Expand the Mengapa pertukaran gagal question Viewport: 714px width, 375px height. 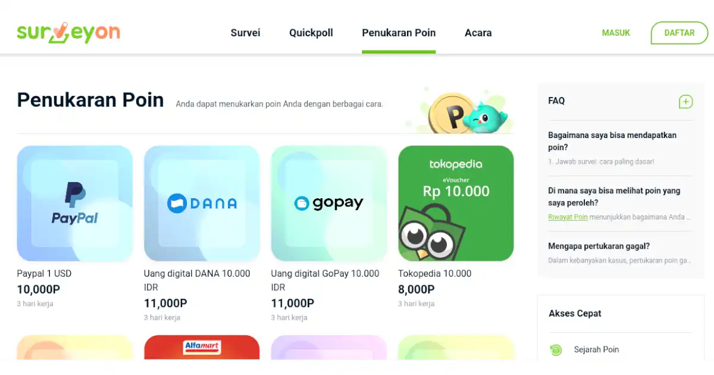coord(599,246)
